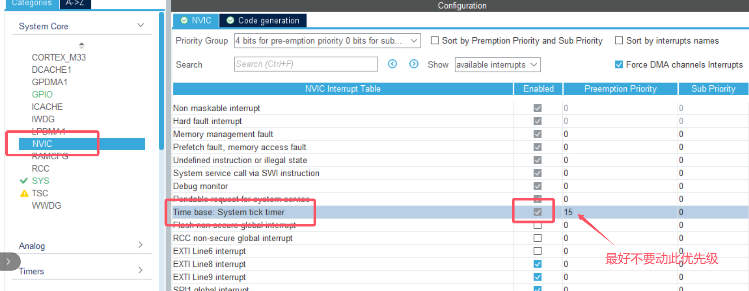The width and height of the screenshot is (749, 291).
Task: Select GPIO in the peripheral list
Action: tap(42, 94)
